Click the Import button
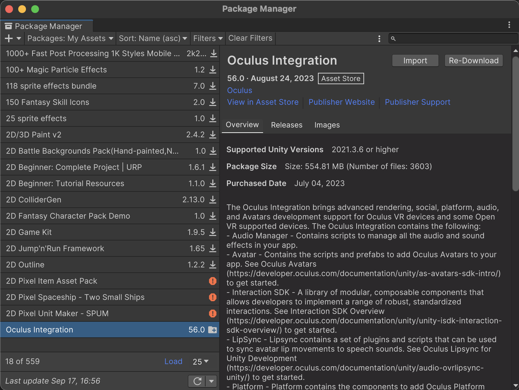Image resolution: width=519 pixels, height=390 pixels. [x=415, y=60]
